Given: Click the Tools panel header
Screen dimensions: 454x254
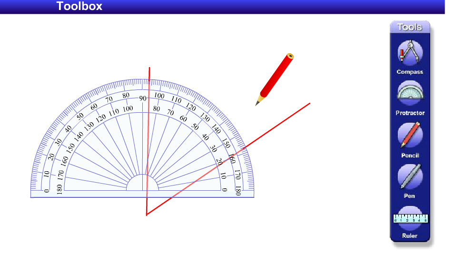Looking at the screenshot, I should point(410,27).
